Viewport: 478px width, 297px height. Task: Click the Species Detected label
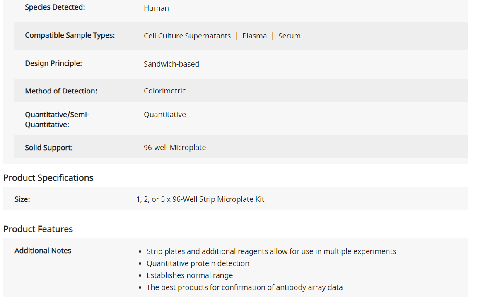point(55,7)
